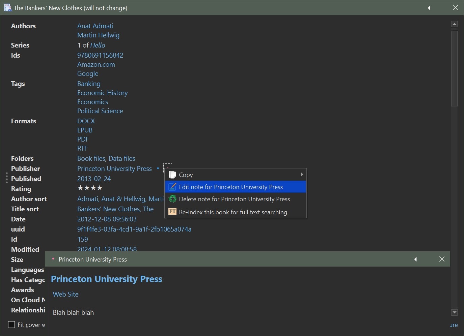The width and height of the screenshot is (464, 336).
Task: Click the calibre book icon in title bar
Action: (7, 8)
